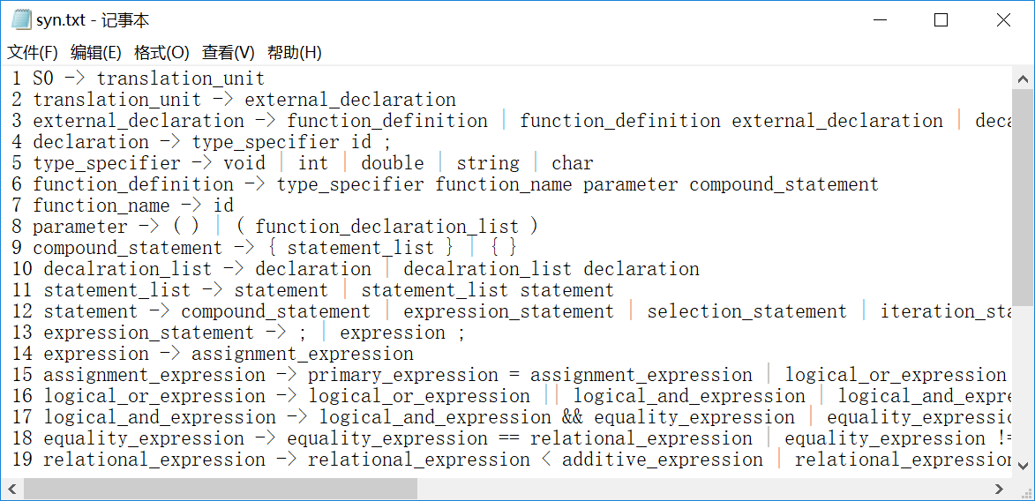Click the horizontal scrollbar right arrow

click(999, 489)
